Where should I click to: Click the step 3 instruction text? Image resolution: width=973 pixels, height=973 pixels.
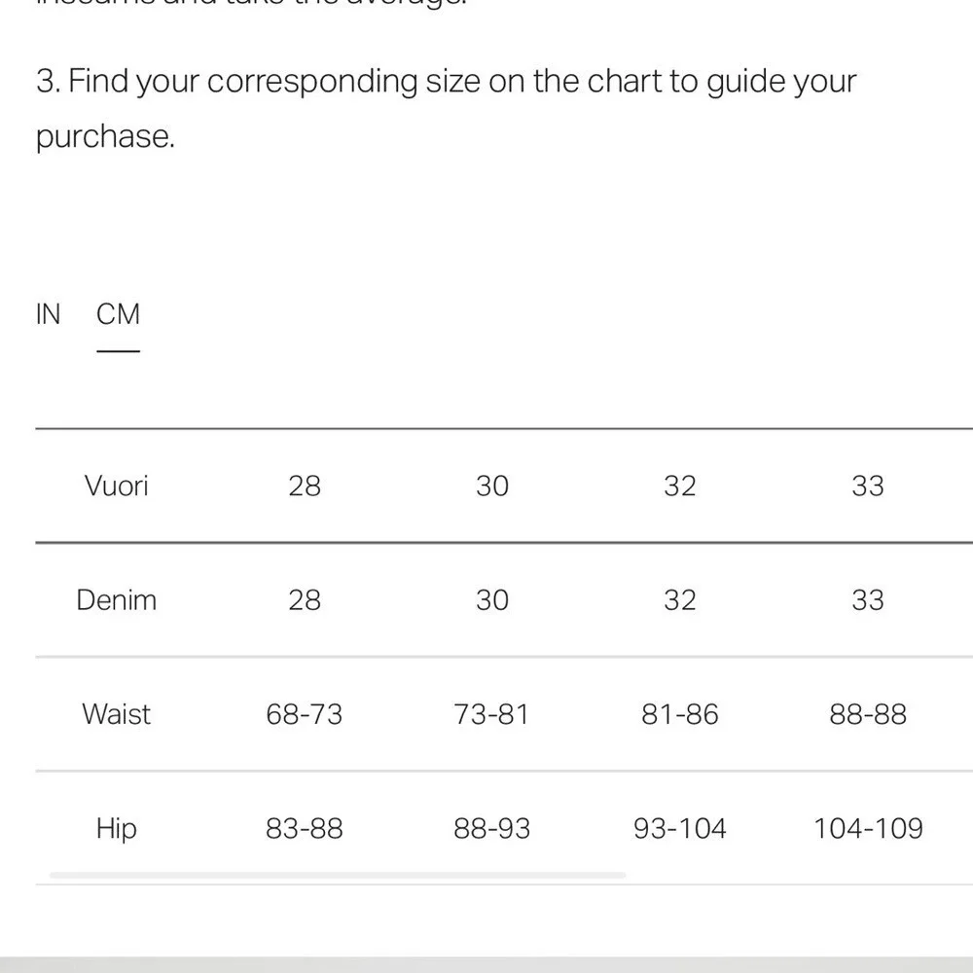click(447, 108)
